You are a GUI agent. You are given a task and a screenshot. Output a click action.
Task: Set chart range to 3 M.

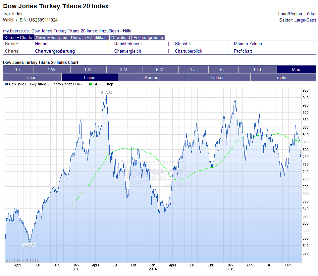coord(124,69)
